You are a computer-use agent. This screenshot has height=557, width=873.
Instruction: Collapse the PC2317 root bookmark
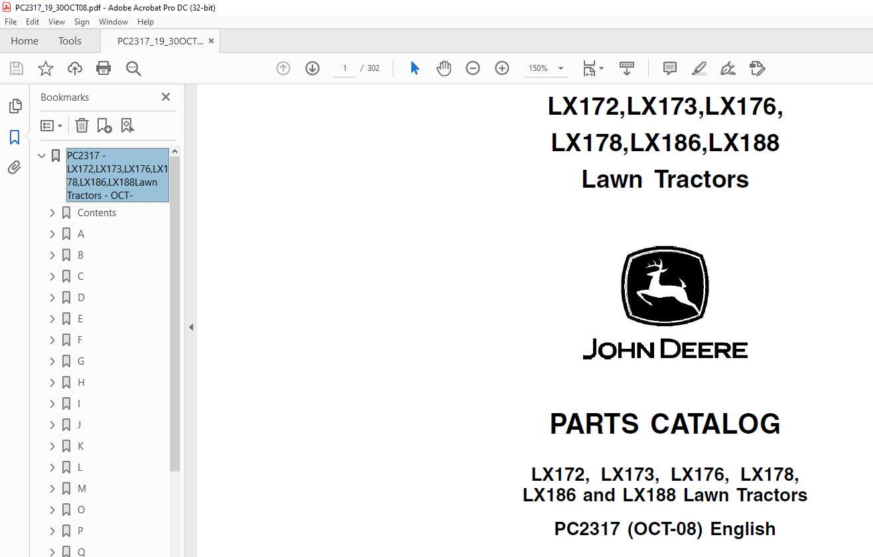tap(42, 156)
